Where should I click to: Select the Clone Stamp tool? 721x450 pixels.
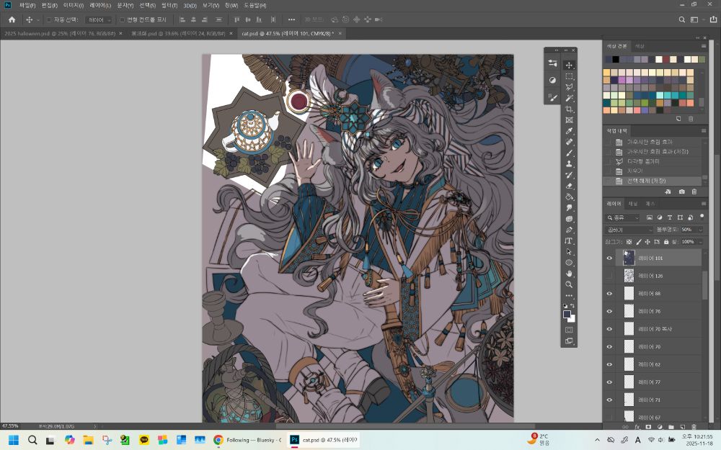(x=569, y=164)
